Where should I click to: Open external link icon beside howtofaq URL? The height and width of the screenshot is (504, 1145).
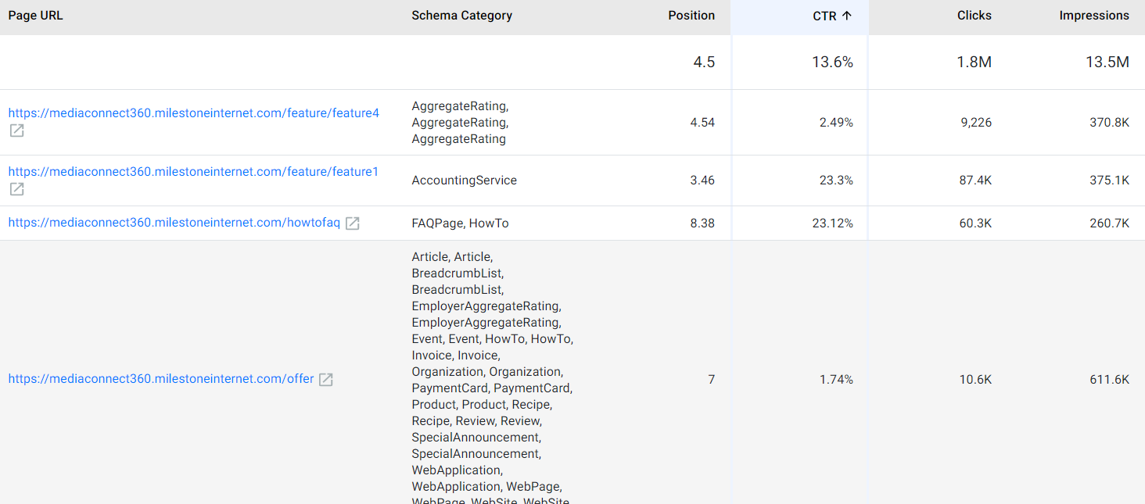pyautogui.click(x=353, y=223)
